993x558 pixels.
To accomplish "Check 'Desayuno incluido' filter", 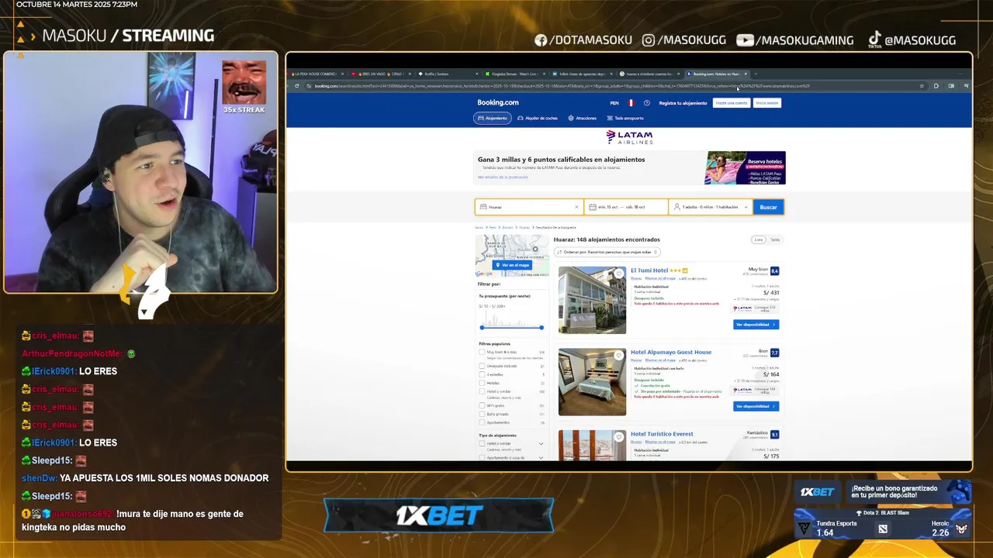I will pyautogui.click(x=482, y=366).
